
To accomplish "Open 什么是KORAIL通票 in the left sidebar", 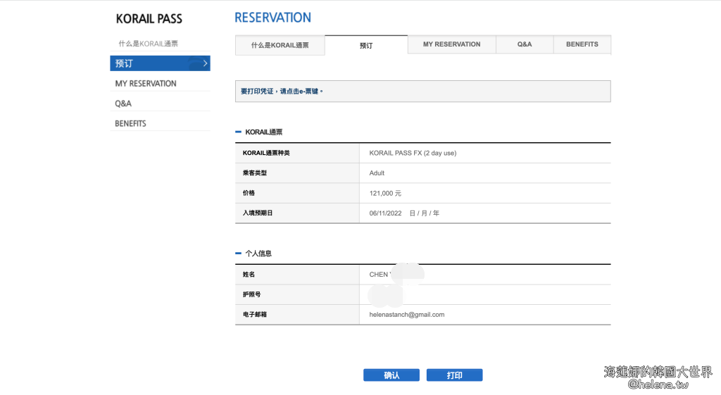I will 148,44.
